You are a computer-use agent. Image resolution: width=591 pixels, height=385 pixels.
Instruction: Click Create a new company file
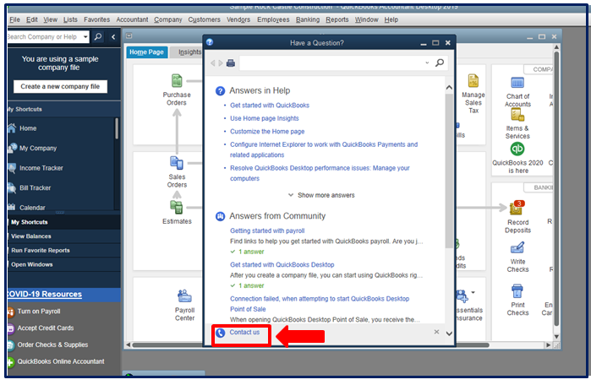(x=60, y=86)
